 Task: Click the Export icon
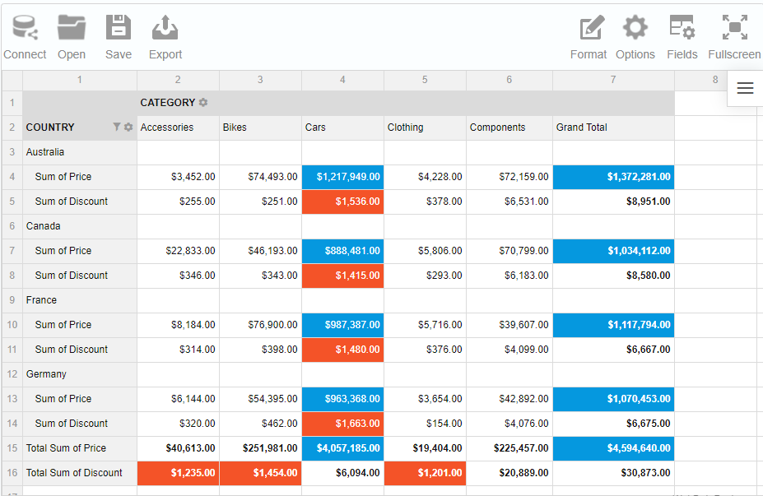pyautogui.click(x=165, y=29)
